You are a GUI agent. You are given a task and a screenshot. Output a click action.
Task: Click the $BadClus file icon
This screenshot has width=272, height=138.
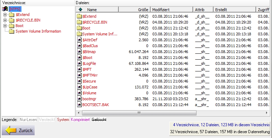79,46
